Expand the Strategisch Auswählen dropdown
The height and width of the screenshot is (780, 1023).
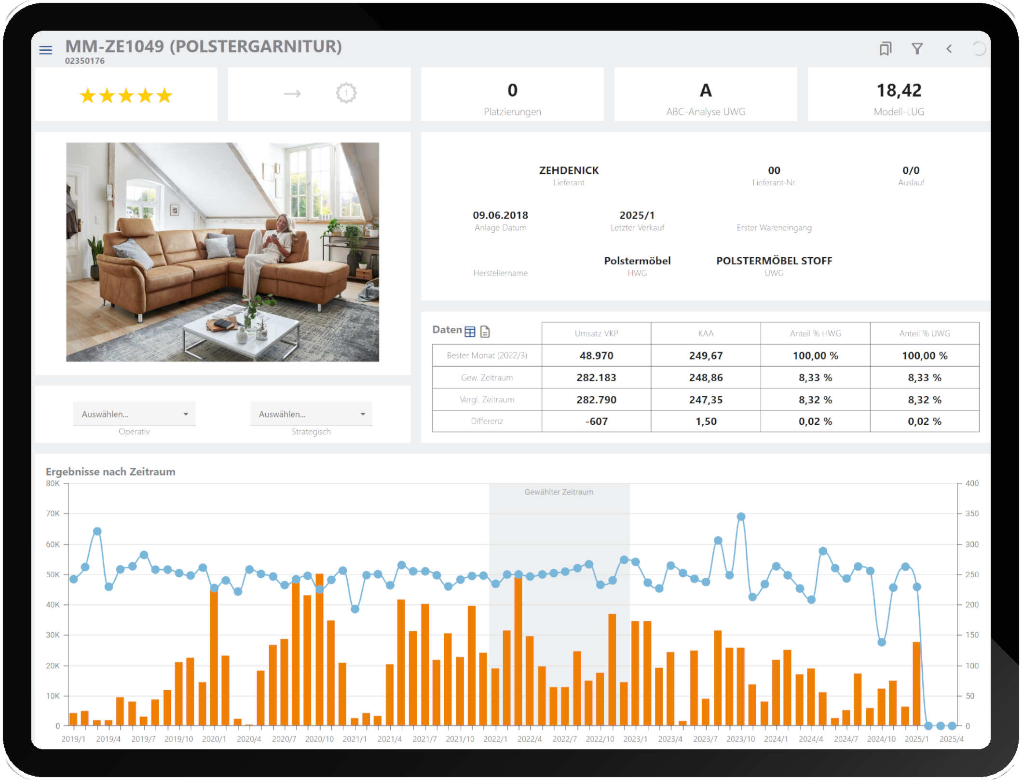click(x=310, y=414)
